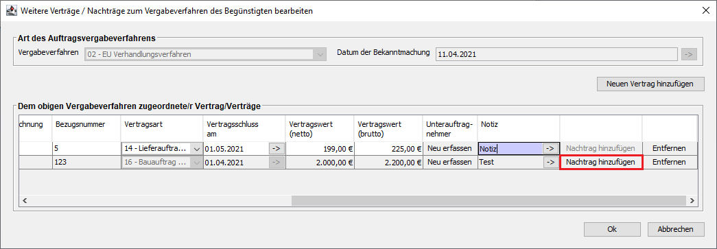Click the application icon in the title bar

[x=11, y=11]
